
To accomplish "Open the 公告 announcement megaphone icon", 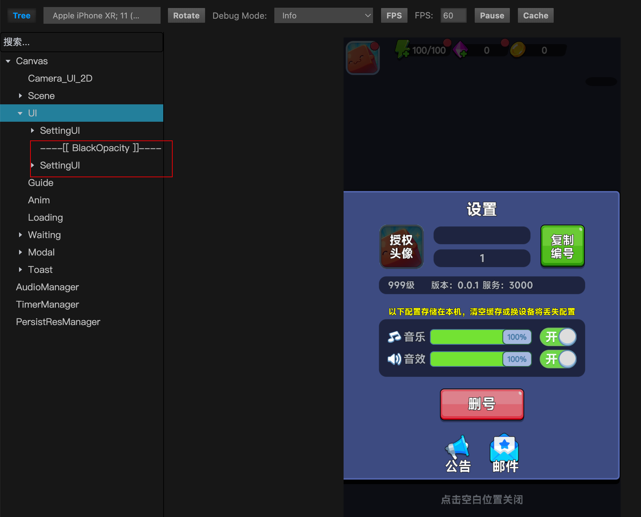I will (x=458, y=454).
